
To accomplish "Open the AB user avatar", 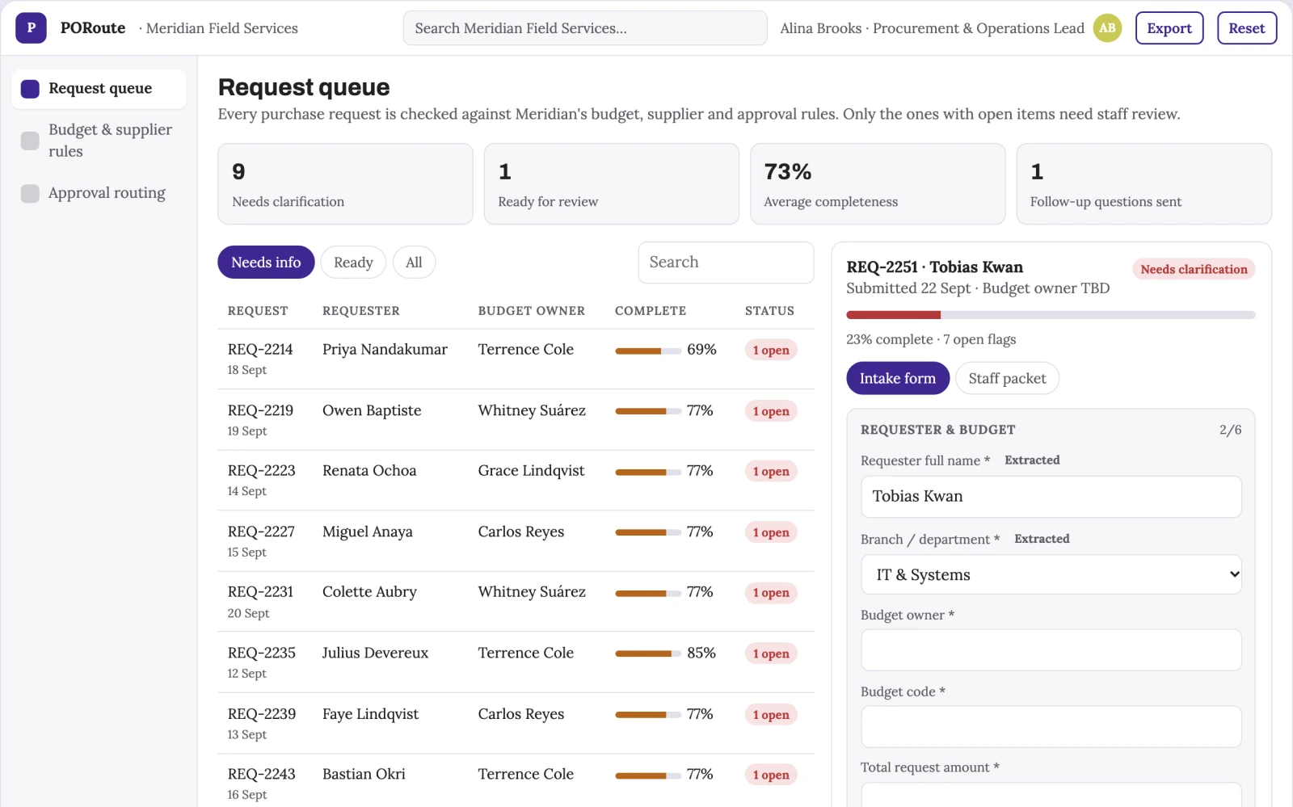I will (x=1107, y=28).
